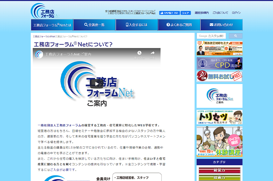The width and height of the screenshot is (273, 181).
Task: Click the 会員向け label text
Action: tap(103, 179)
